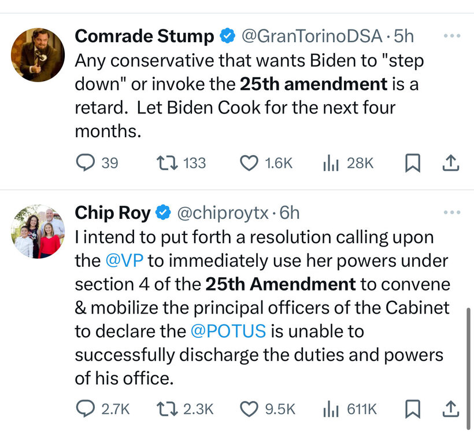This screenshot has height=434, width=474.
Task: Open the @VP mention link
Action: (x=121, y=260)
